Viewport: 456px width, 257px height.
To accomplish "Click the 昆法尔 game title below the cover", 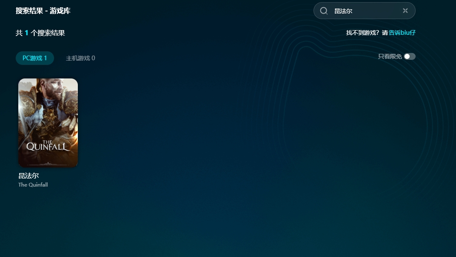I will click(28, 176).
